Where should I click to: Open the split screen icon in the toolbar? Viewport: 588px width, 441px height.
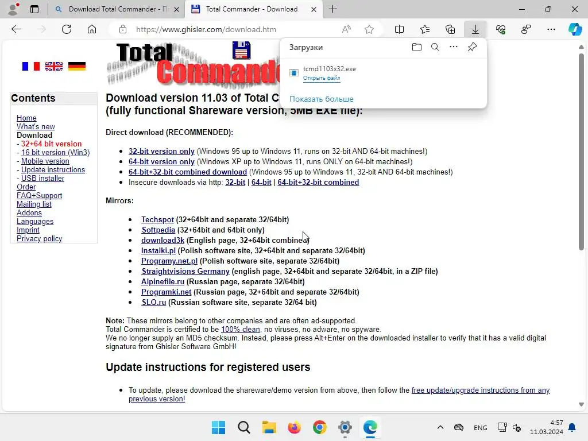coord(400,29)
